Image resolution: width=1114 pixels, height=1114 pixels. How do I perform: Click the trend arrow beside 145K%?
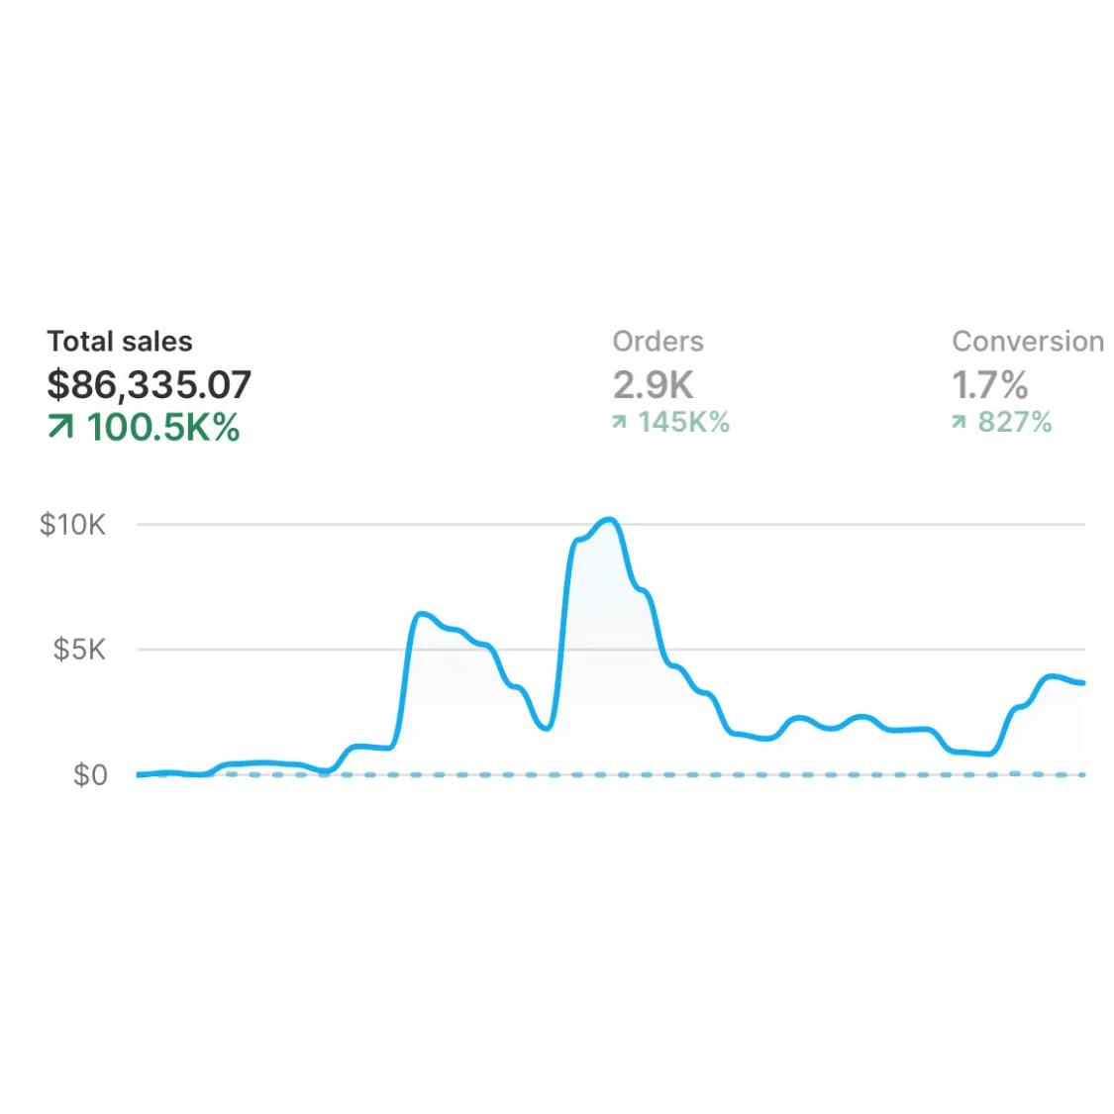[x=619, y=423]
